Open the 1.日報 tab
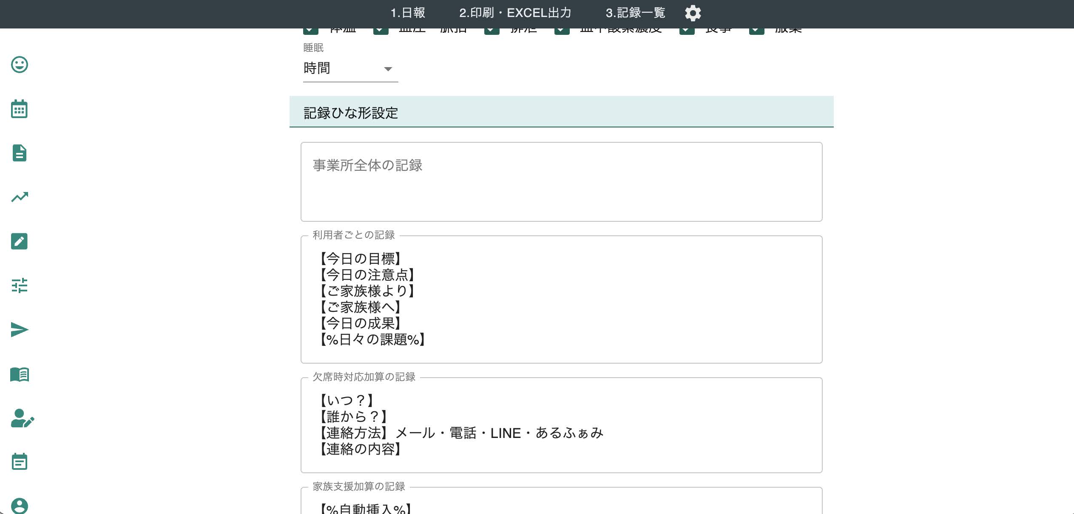 (408, 13)
